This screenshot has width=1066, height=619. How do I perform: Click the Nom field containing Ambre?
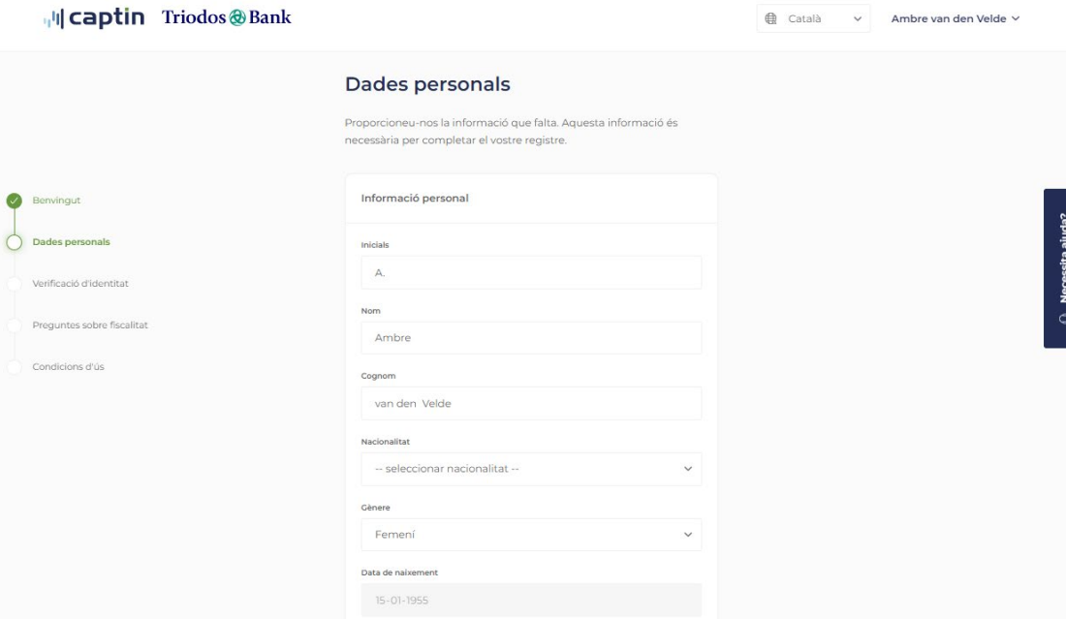coord(531,338)
